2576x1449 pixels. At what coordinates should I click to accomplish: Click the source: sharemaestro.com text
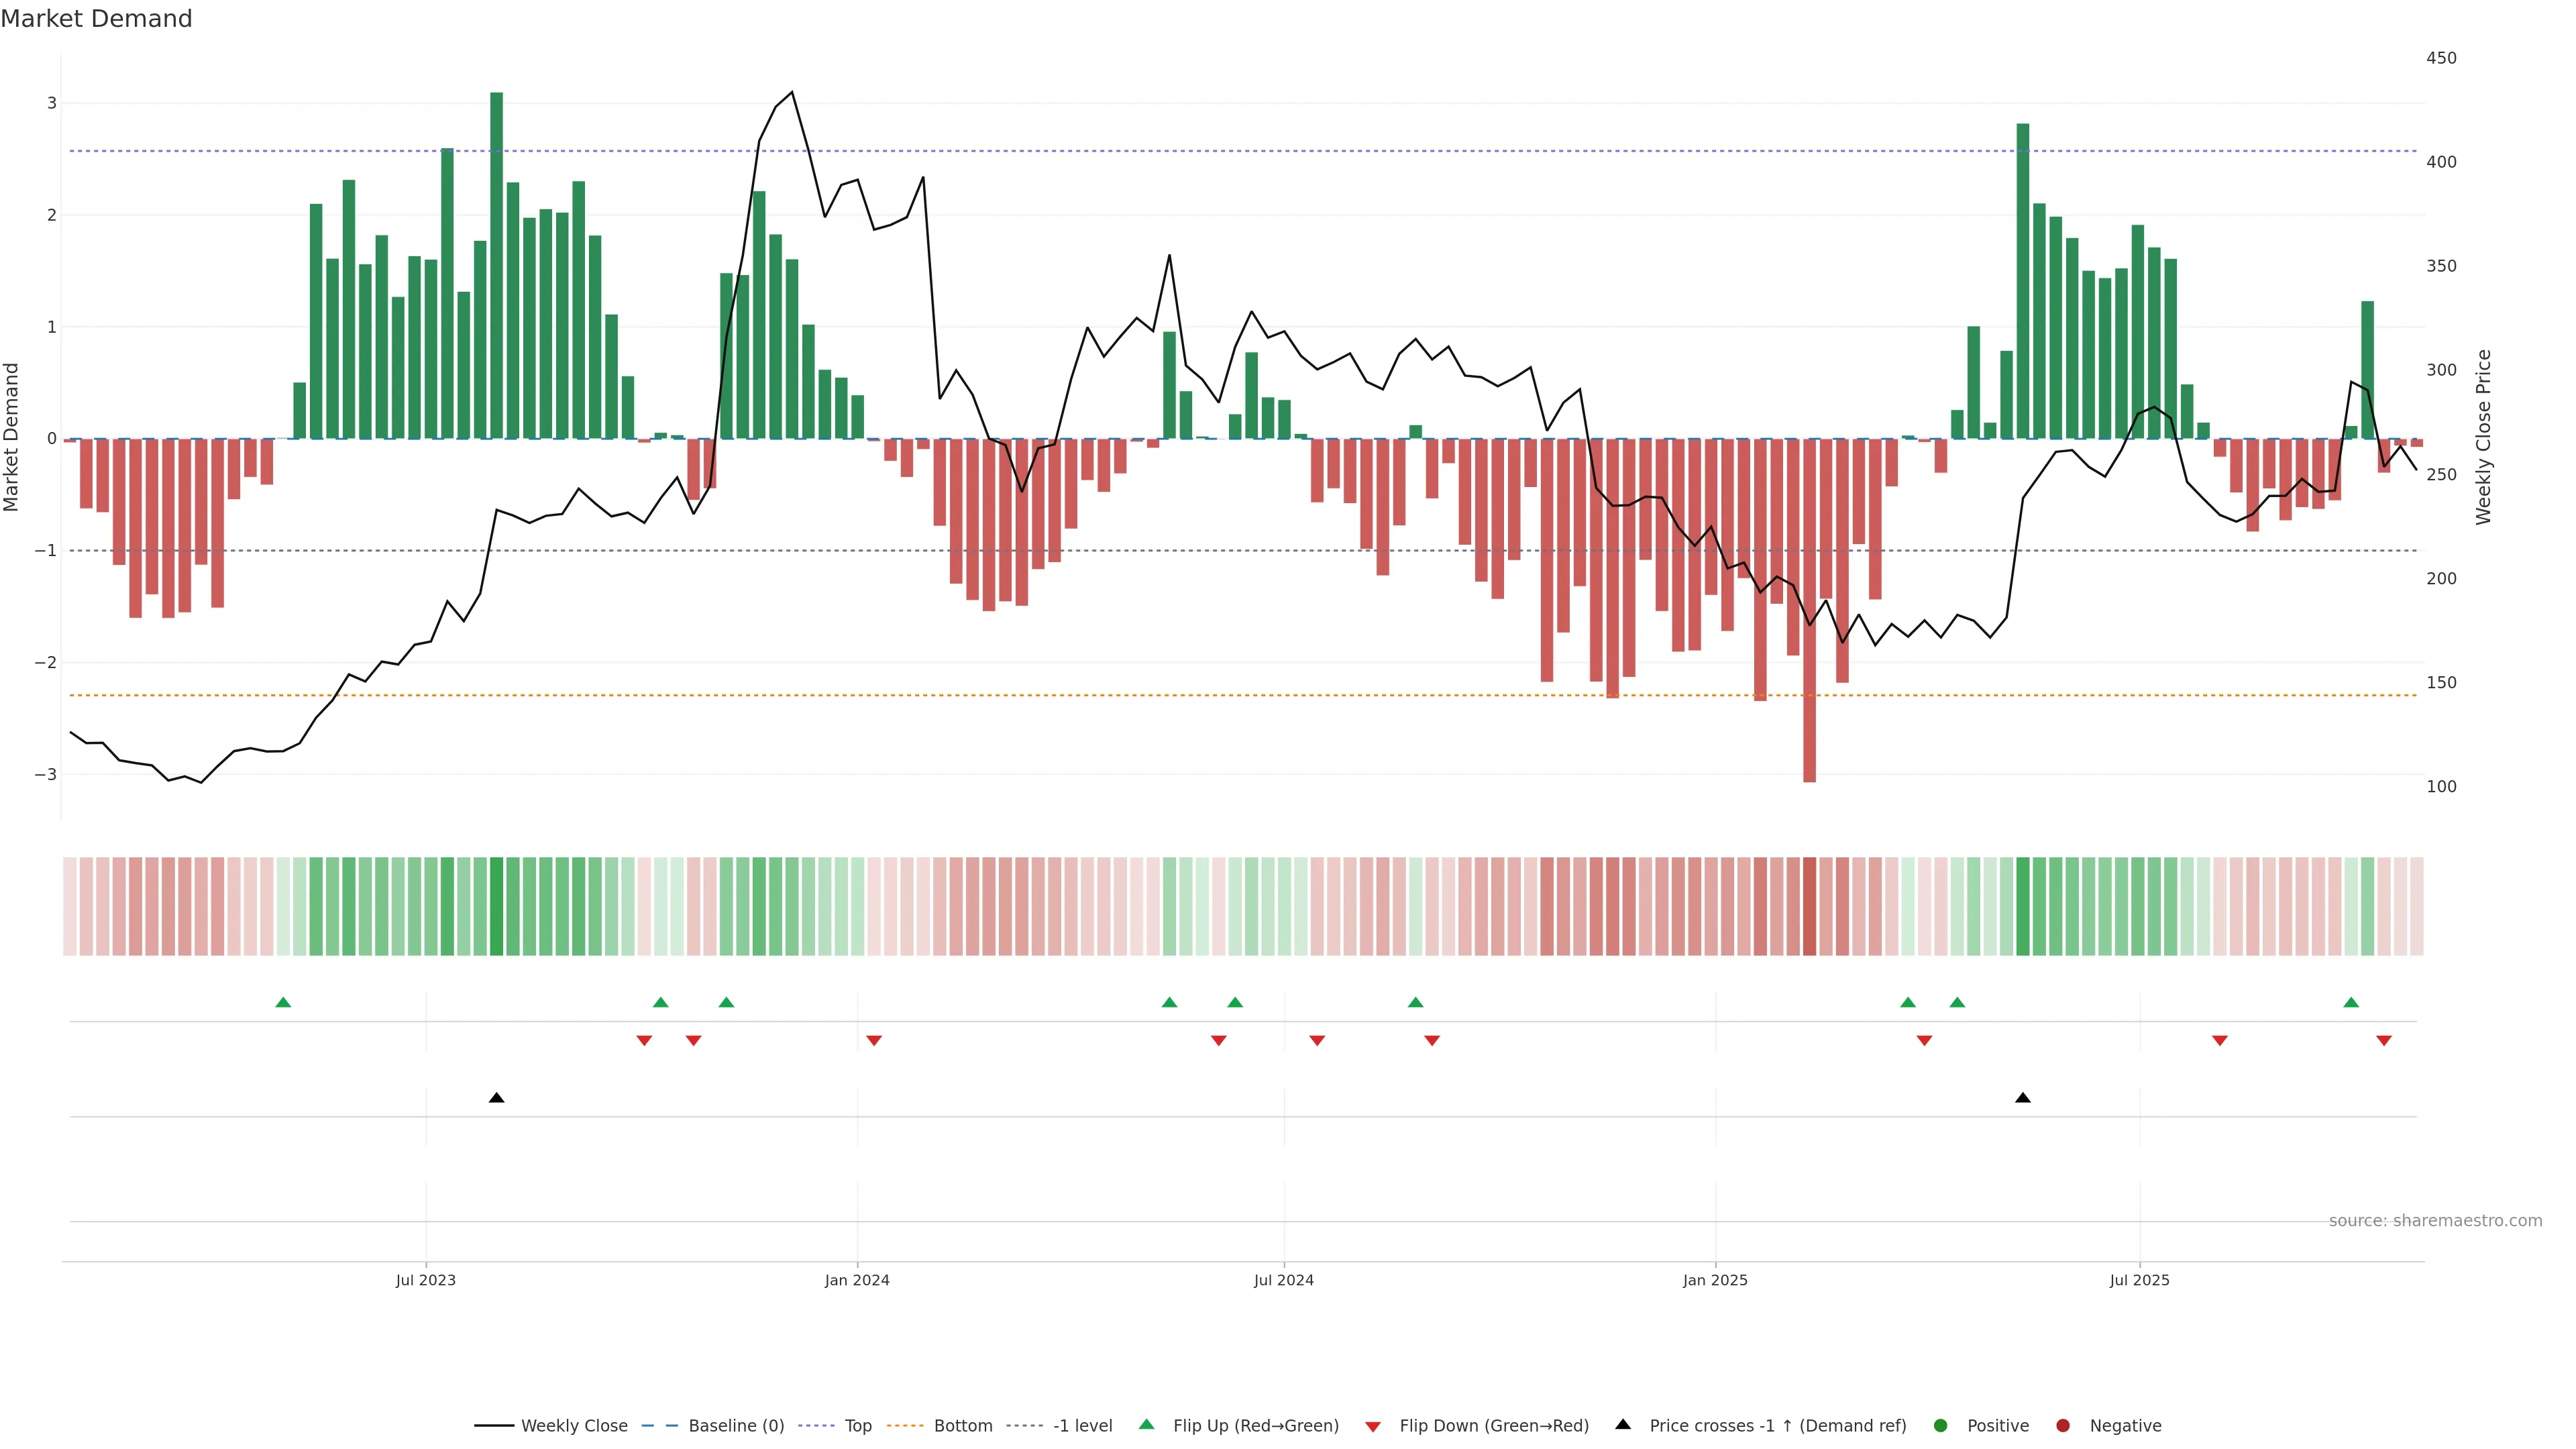(2435, 1220)
